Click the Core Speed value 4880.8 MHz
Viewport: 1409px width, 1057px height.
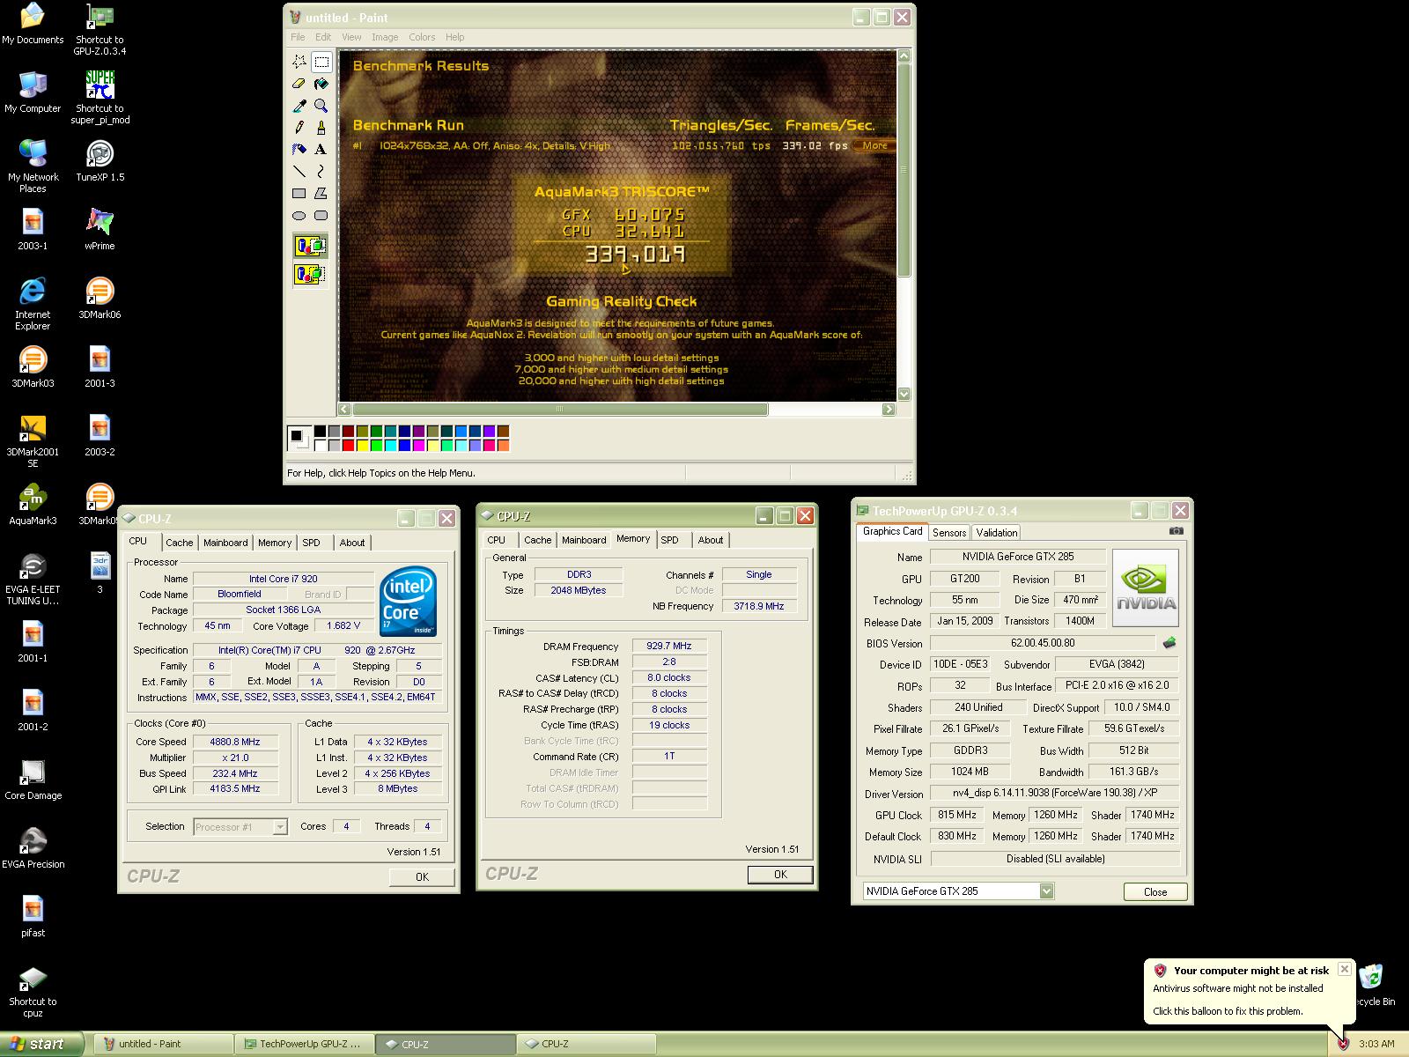point(235,742)
